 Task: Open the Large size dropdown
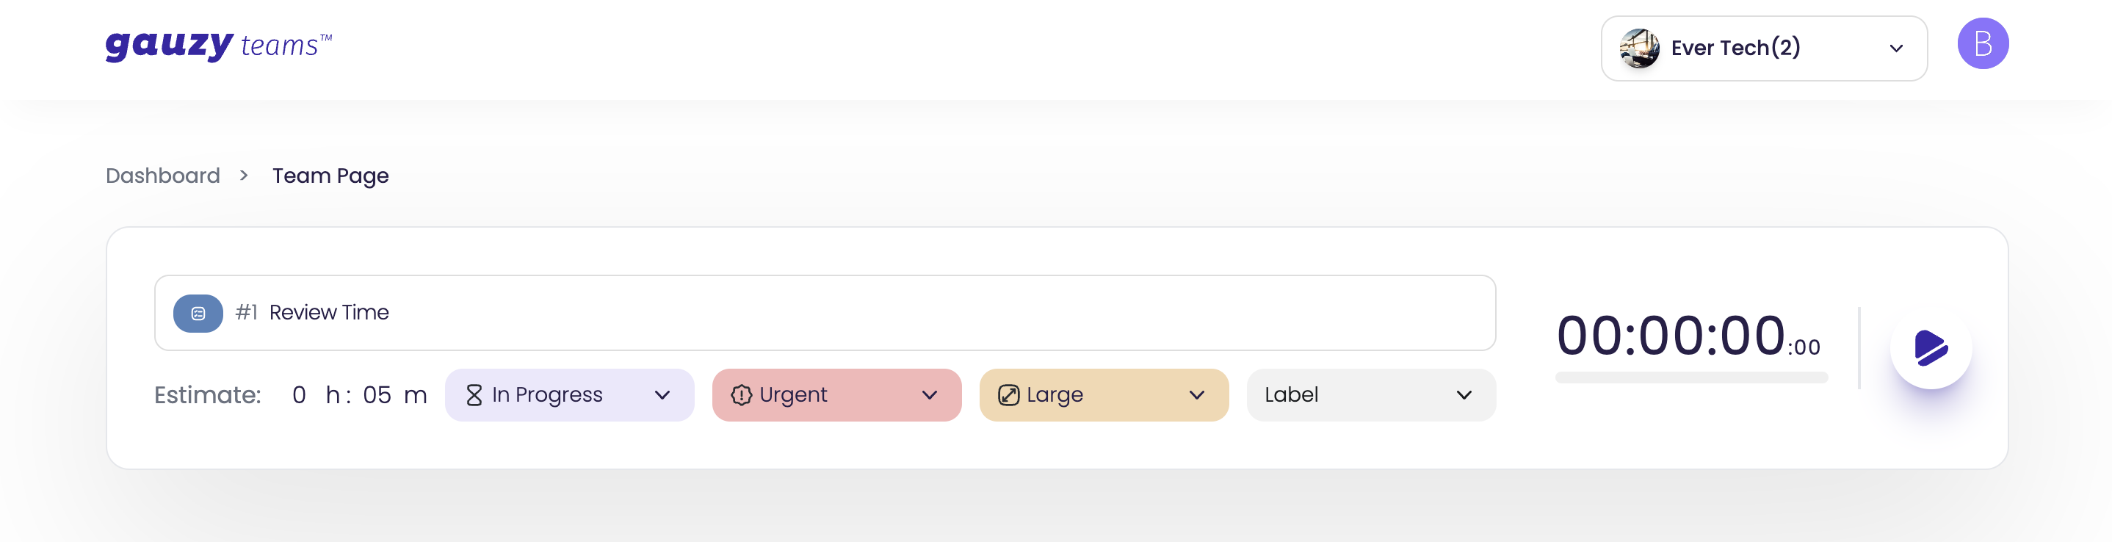[1197, 394]
